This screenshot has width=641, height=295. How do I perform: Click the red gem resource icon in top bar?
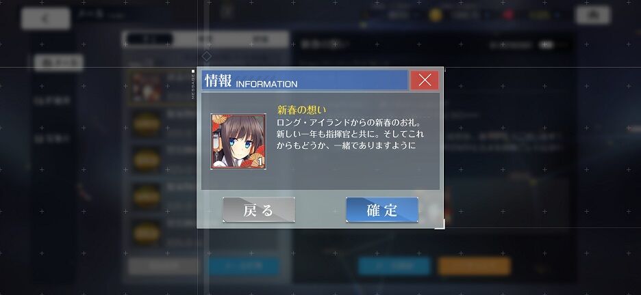tap(509, 15)
